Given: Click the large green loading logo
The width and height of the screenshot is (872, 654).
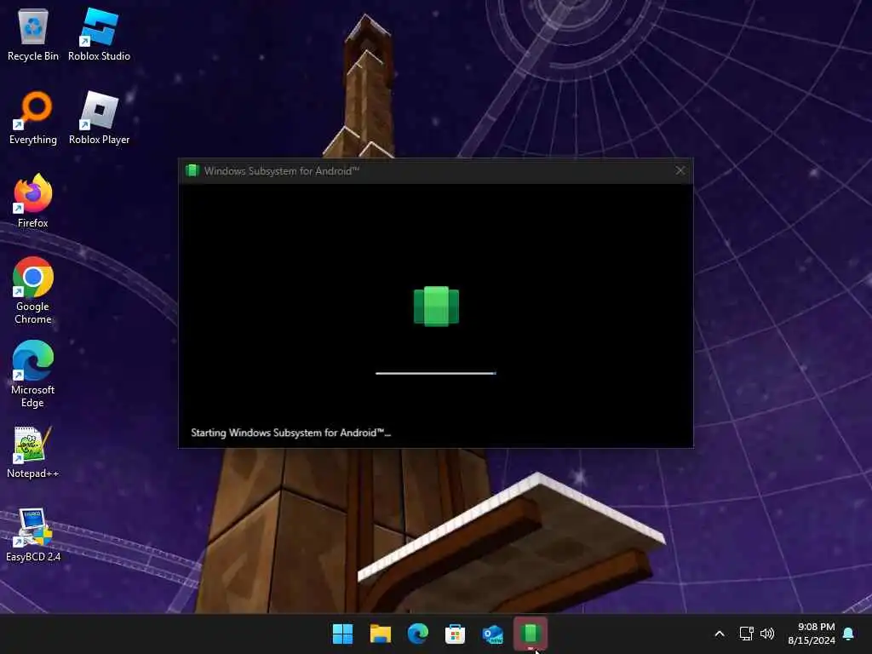Looking at the screenshot, I should click(x=437, y=306).
